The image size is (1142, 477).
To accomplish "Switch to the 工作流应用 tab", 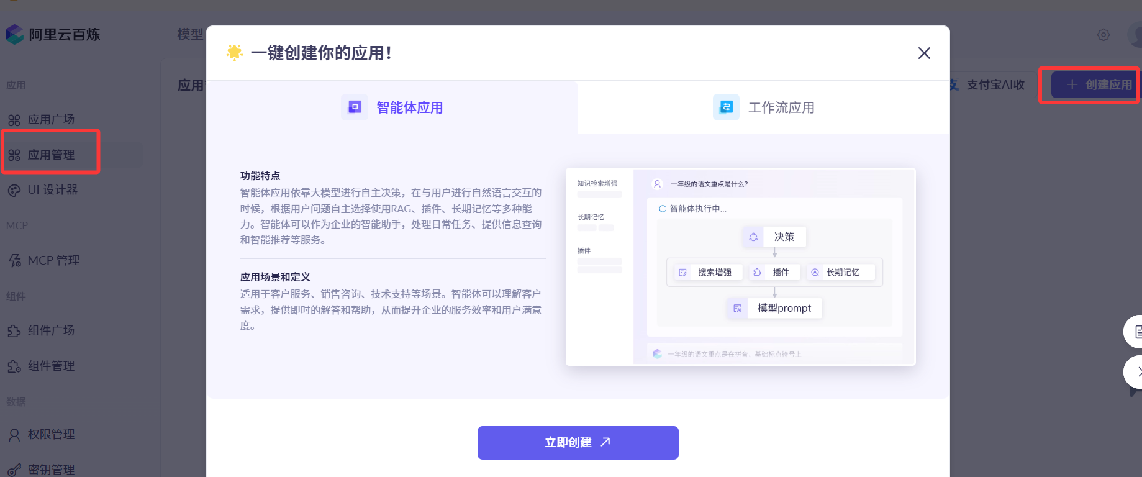I will [764, 107].
